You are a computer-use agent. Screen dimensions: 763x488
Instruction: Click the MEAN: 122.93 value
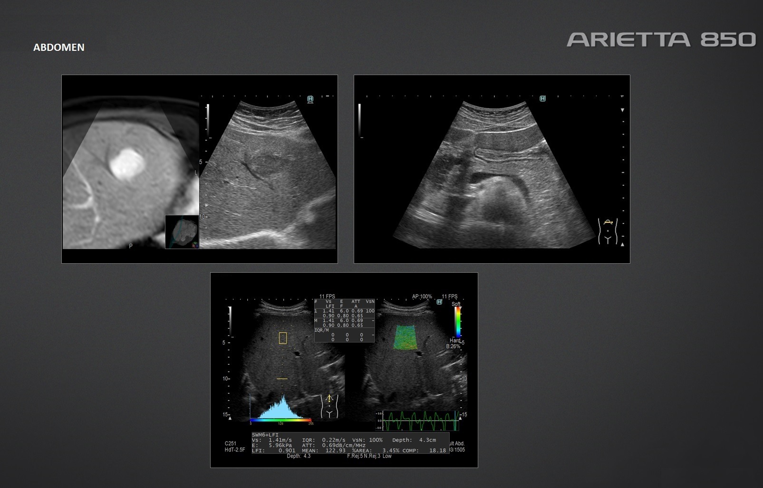[x=324, y=450]
